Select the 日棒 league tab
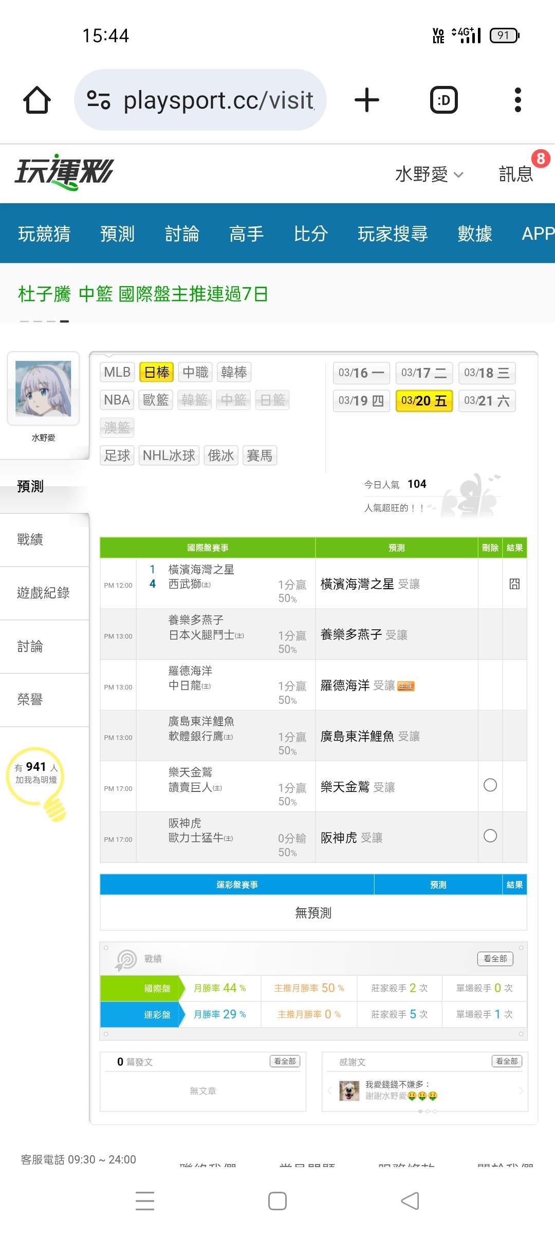 pyautogui.click(x=157, y=372)
